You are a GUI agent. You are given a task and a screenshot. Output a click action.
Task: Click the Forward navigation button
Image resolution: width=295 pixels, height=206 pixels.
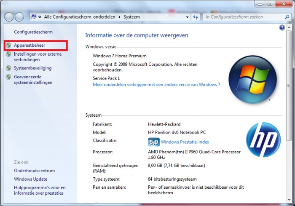pos(19,17)
